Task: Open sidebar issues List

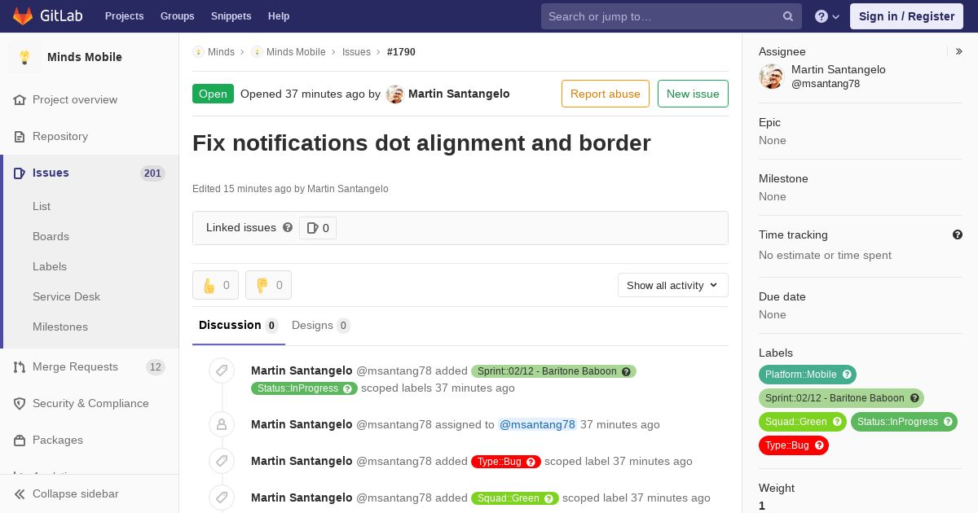Action: pos(42,206)
